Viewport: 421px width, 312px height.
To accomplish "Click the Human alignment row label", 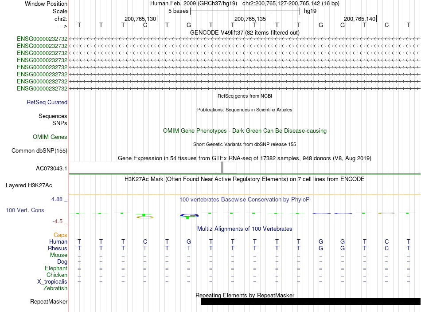I will point(58,241).
